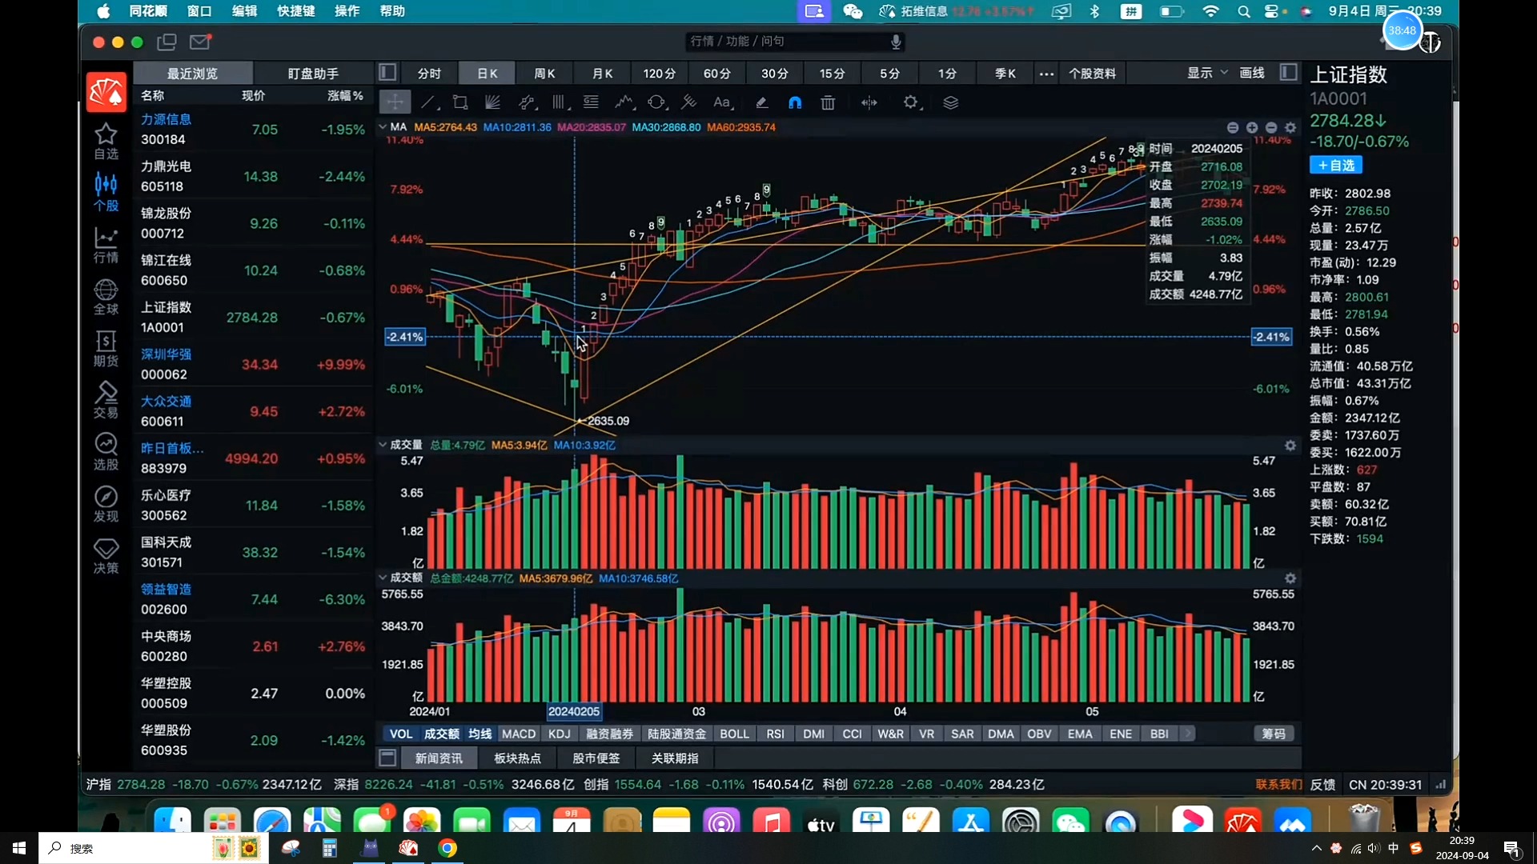
Task: Click the horizontal stretch arrows icon
Action: coord(869,102)
